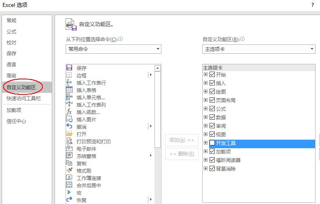Uncheck the 加载项 tab checkbox

coord(212,151)
